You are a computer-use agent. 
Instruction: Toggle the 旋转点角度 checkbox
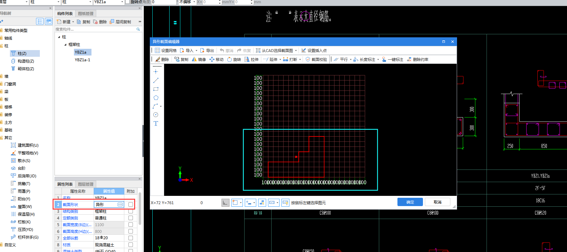click(127, 2)
